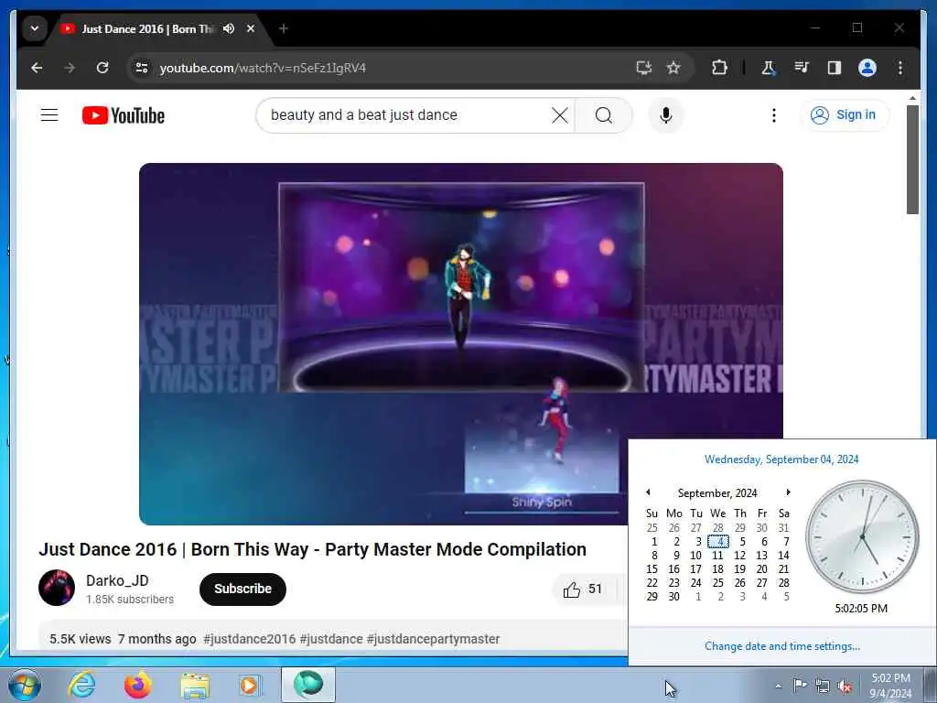The width and height of the screenshot is (937, 703).
Task: Open Action Center flag tray icon
Action: coord(800,686)
